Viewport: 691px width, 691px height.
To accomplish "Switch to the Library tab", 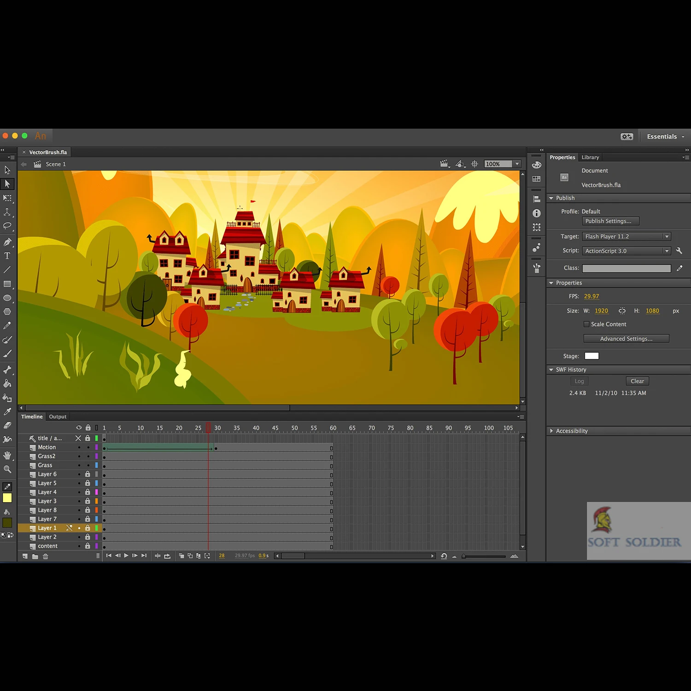I will tap(590, 157).
